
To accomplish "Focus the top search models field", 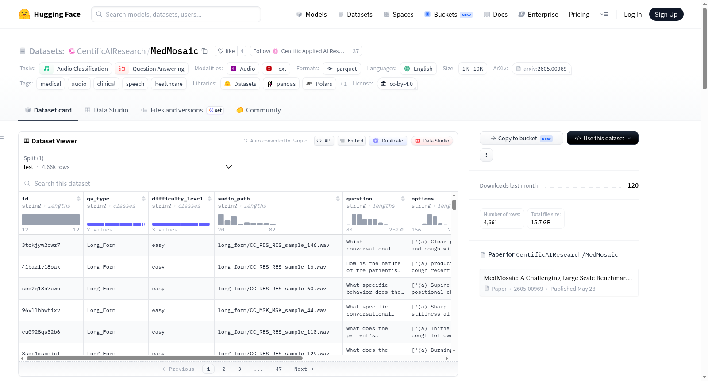I will click(x=176, y=14).
